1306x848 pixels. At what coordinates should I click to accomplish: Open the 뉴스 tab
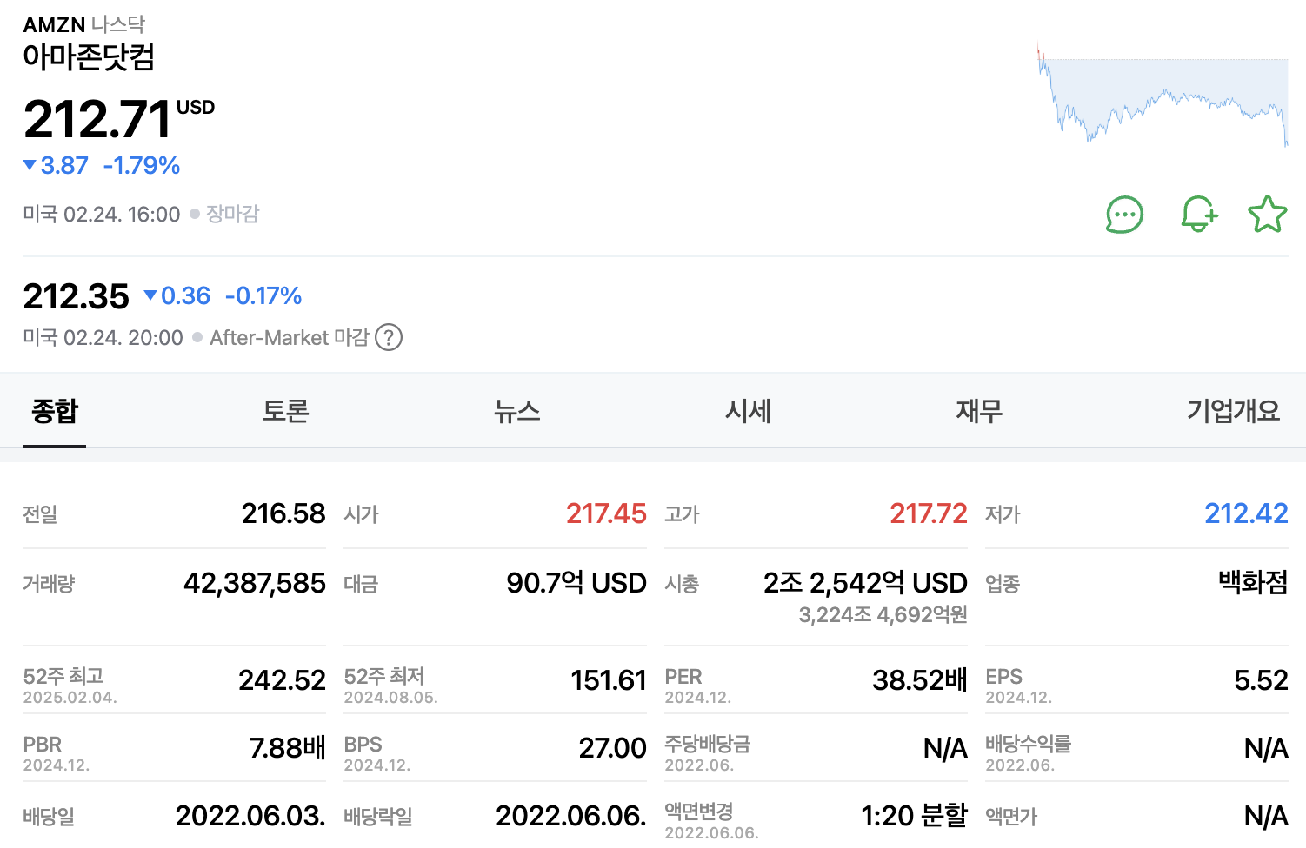(517, 411)
